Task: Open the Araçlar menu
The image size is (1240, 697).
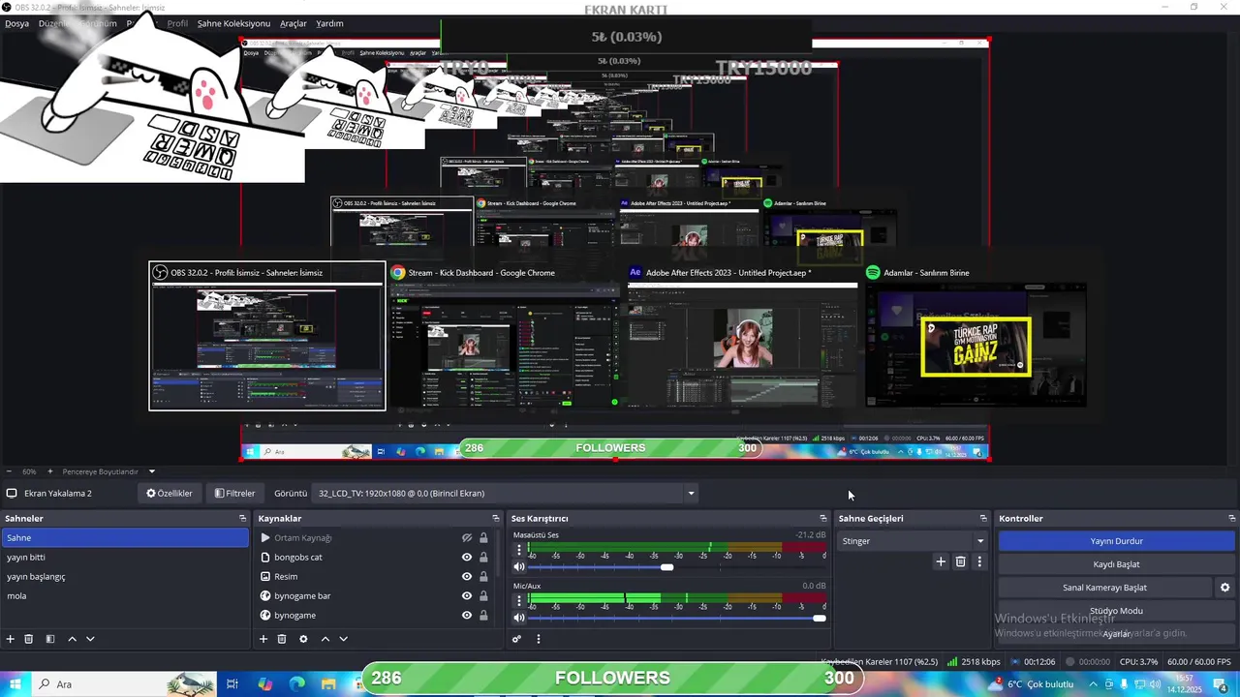Action: point(294,23)
